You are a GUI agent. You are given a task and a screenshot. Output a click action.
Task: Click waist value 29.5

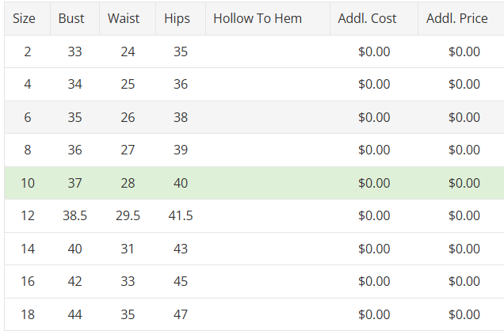[x=128, y=215]
